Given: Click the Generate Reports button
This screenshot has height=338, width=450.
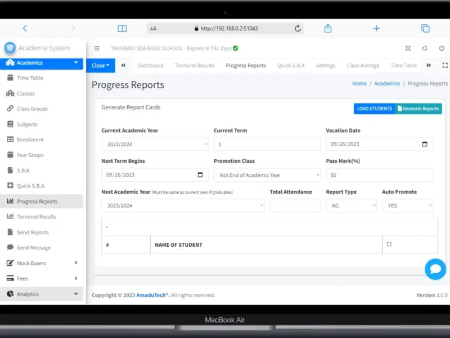Looking at the screenshot, I should (418, 109).
